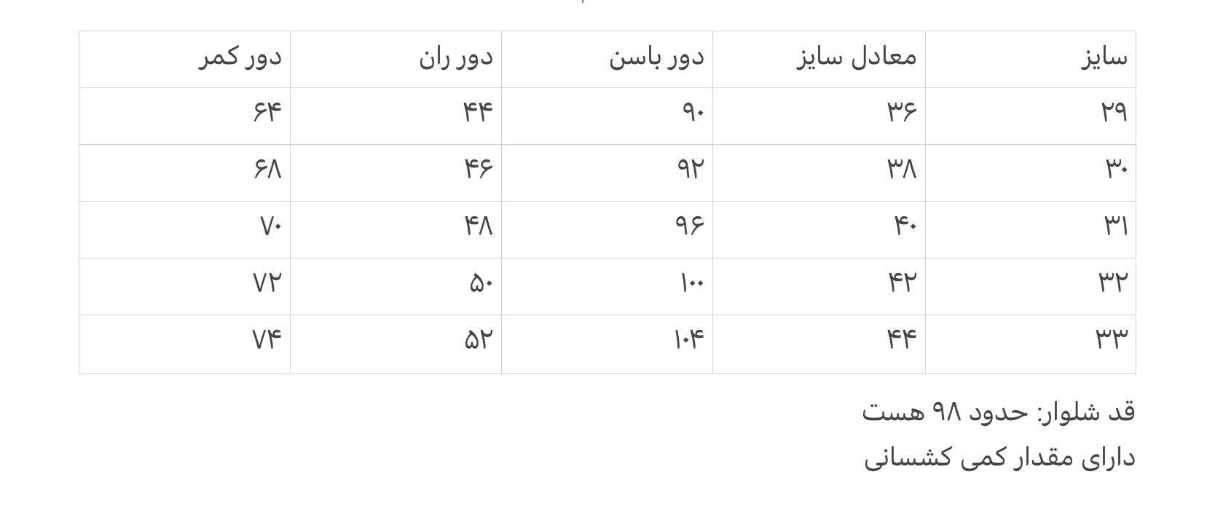Click the دور باسن column header
This screenshot has width=1215, height=522.
656,58
